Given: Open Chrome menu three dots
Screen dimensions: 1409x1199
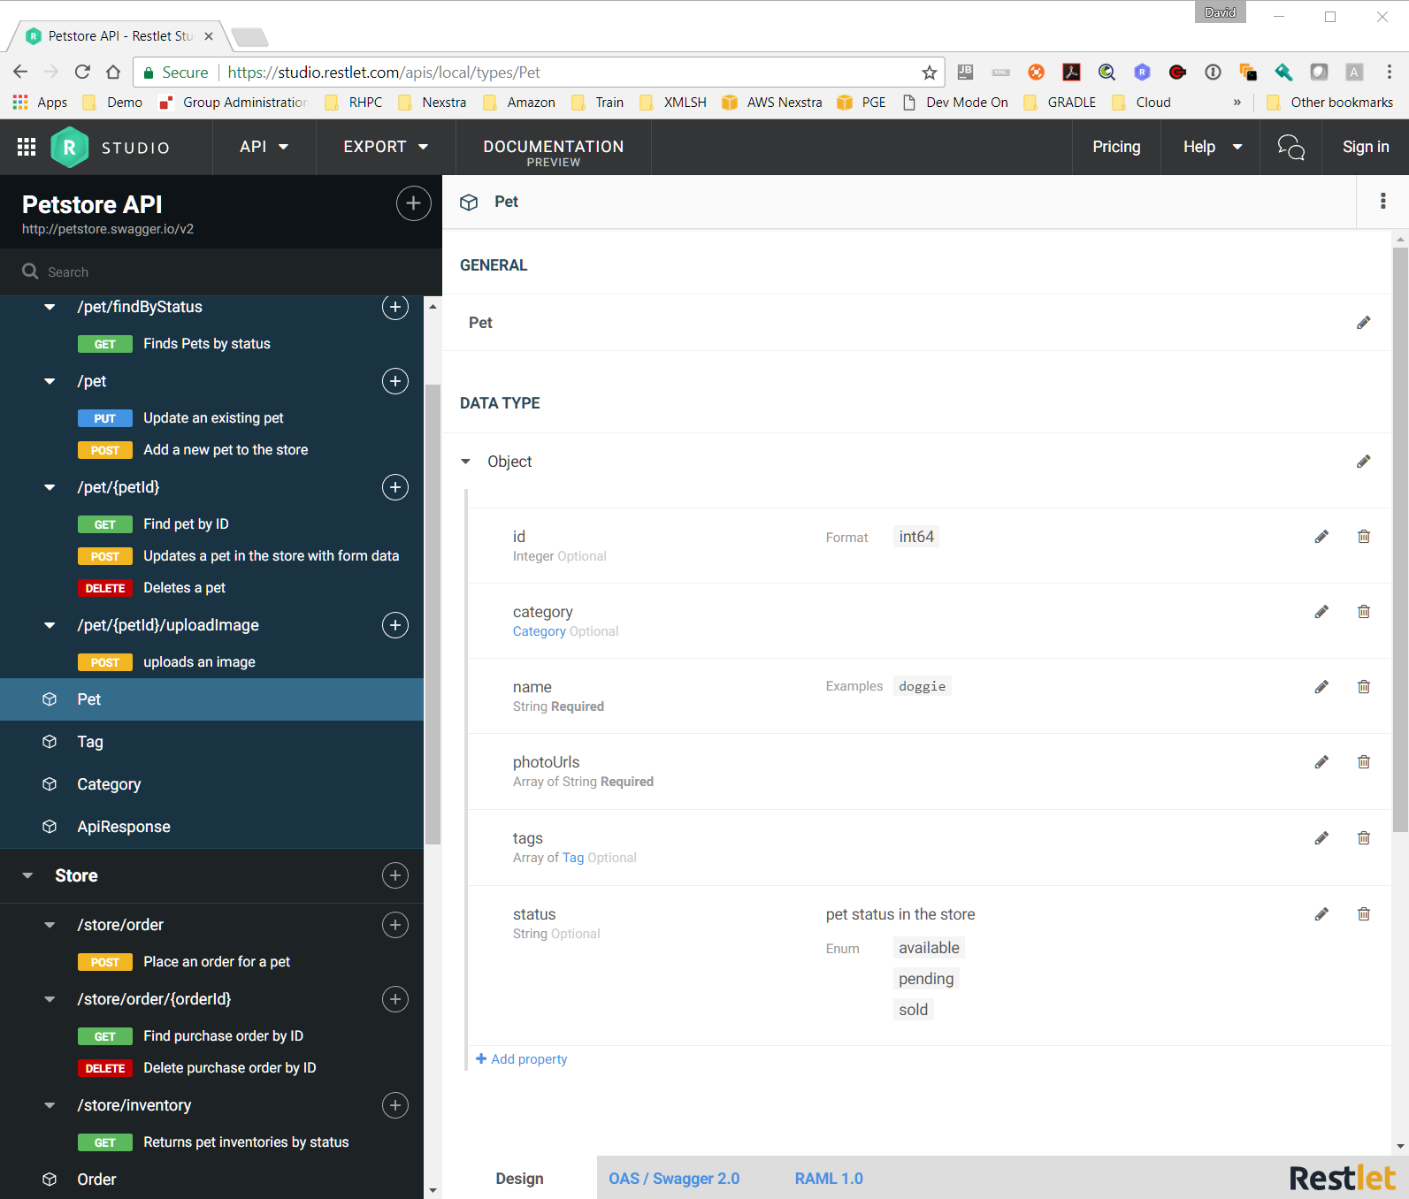Looking at the screenshot, I should coord(1390,73).
